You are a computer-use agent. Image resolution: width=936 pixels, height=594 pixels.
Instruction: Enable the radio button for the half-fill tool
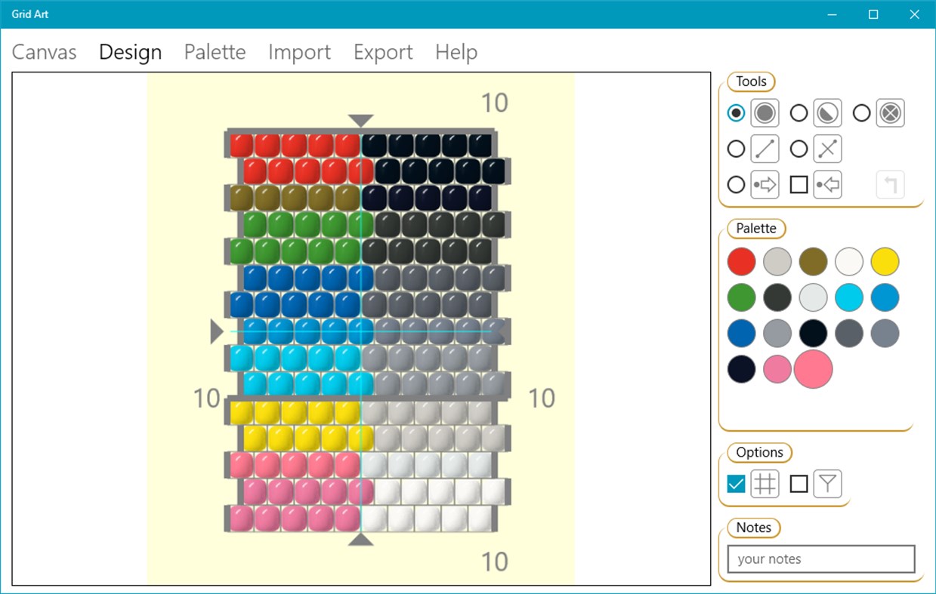pyautogui.click(x=799, y=112)
